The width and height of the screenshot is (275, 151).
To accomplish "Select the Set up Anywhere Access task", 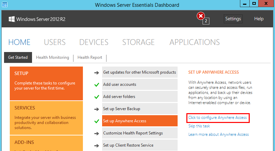I will point(140,121).
